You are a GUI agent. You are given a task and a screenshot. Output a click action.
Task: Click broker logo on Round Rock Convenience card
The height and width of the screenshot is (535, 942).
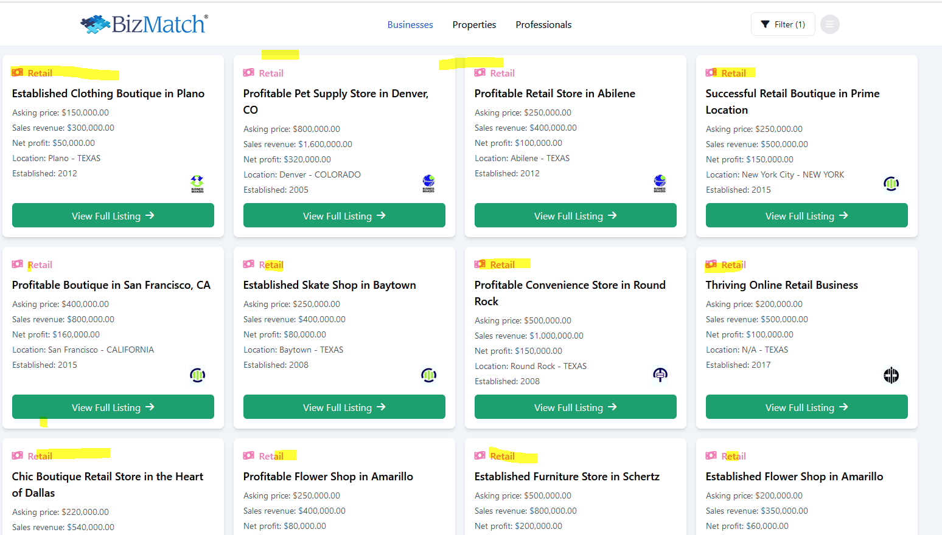coord(660,374)
